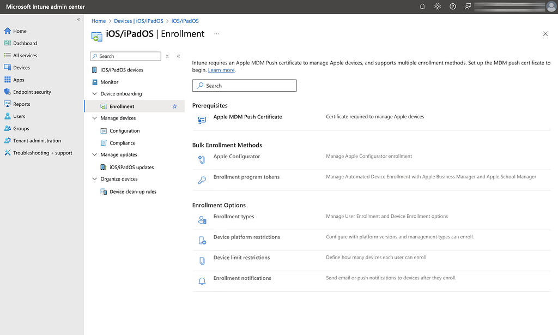
Task: Open Enrollment notifications
Action: (242, 278)
